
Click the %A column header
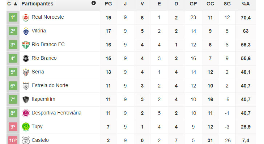(x=246, y=4)
